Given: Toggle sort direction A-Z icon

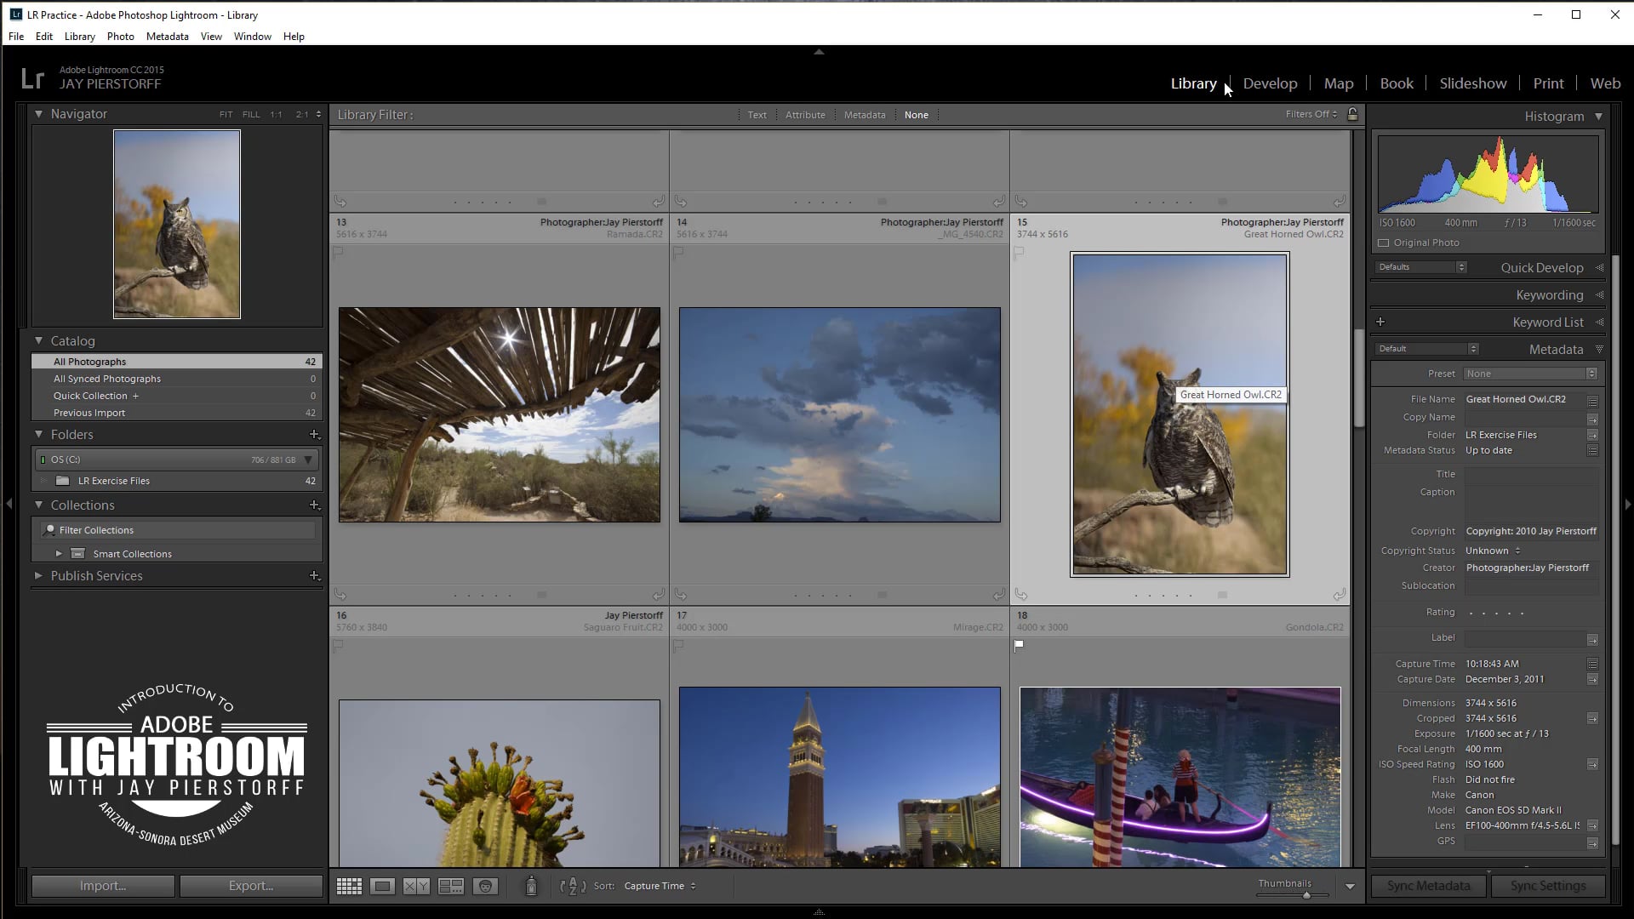Looking at the screenshot, I should pyautogui.click(x=573, y=886).
